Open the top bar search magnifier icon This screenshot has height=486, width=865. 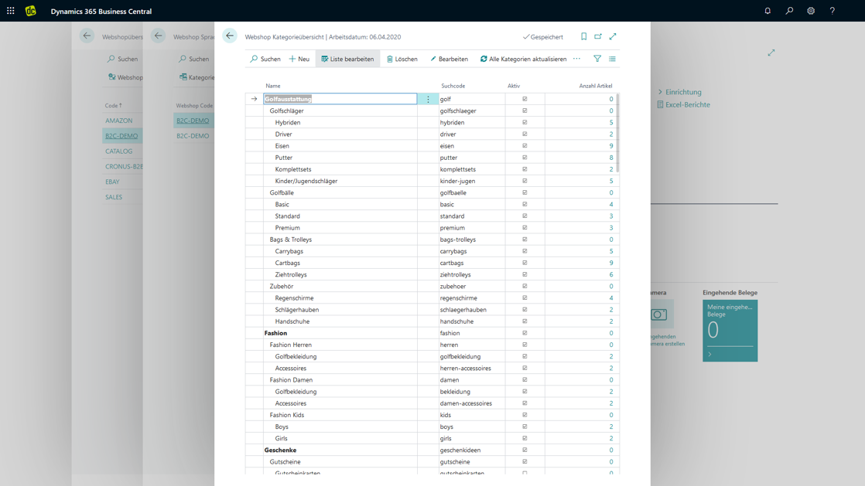click(x=789, y=11)
